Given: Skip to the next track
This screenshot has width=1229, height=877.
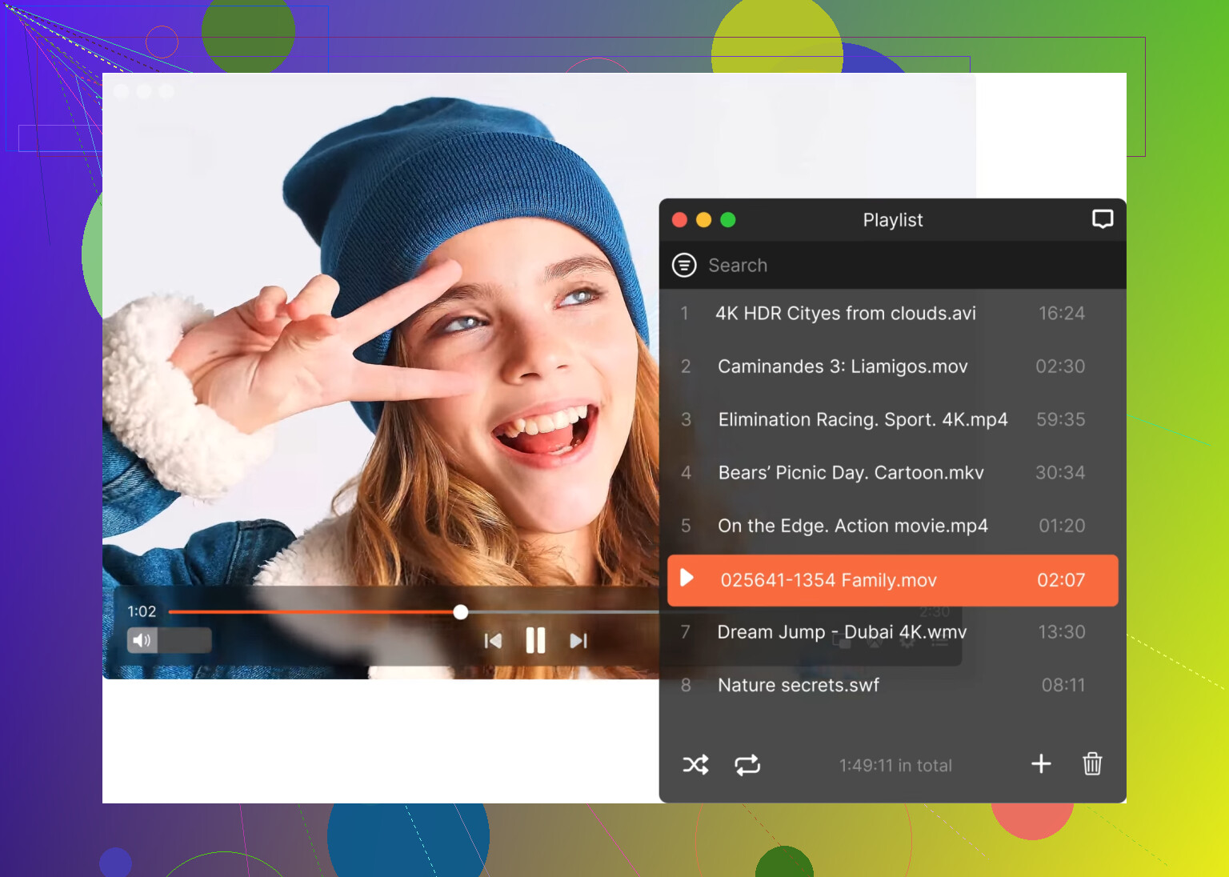Looking at the screenshot, I should pos(578,641).
